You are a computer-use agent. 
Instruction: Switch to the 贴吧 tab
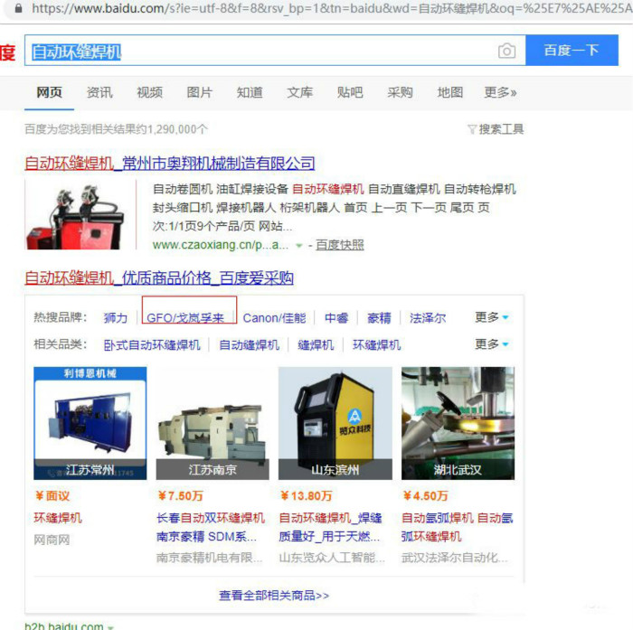coord(350,92)
